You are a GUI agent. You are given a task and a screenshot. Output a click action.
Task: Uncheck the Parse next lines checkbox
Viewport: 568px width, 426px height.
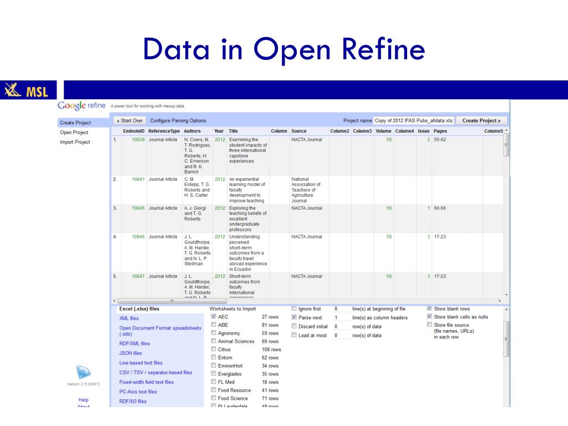pyautogui.click(x=294, y=318)
